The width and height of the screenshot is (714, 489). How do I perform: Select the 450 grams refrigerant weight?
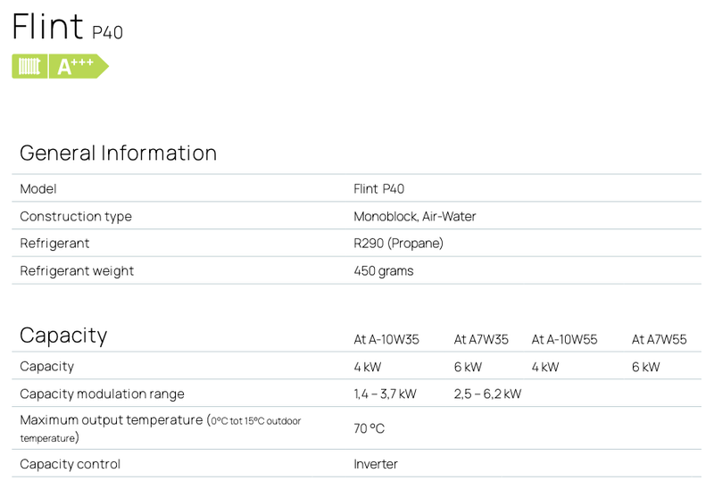384,271
